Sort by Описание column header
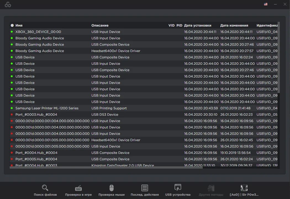 click(x=100, y=25)
